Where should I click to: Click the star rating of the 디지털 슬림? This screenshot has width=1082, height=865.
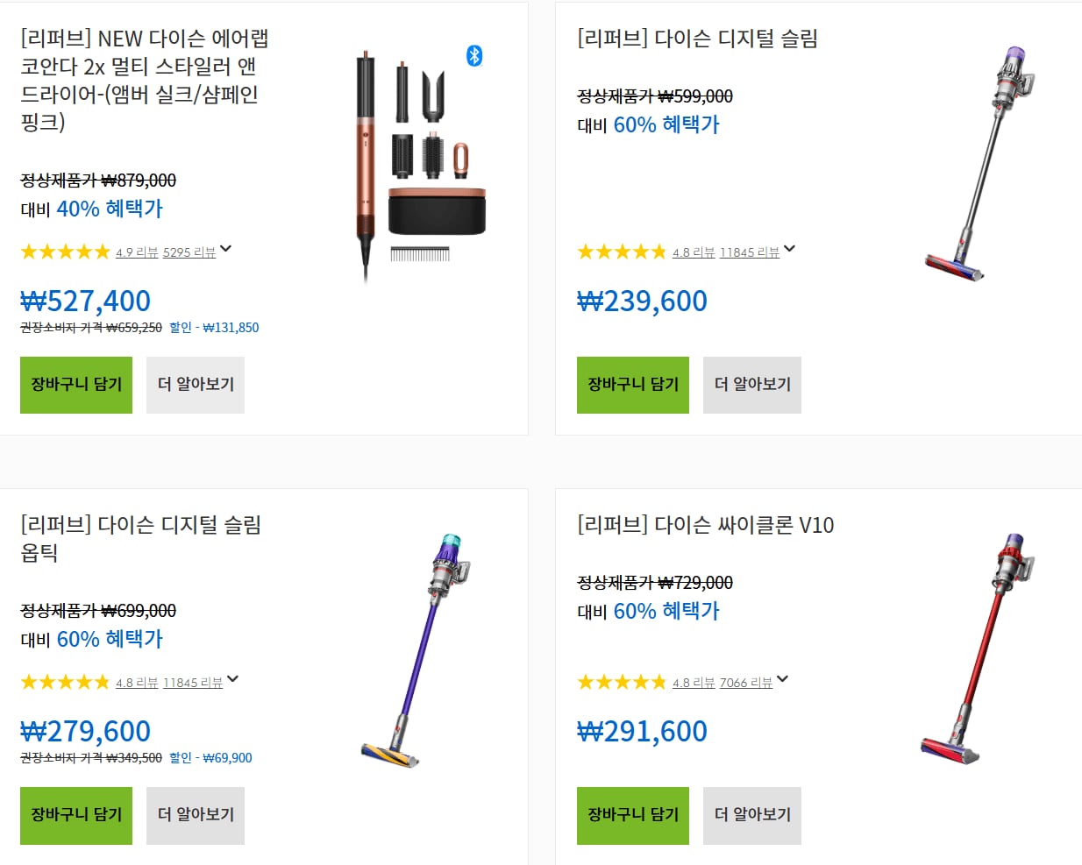(623, 252)
